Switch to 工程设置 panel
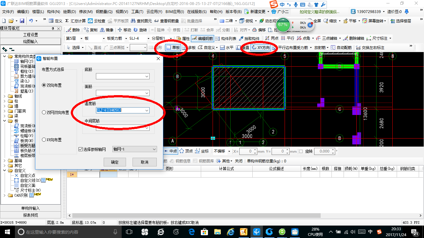Viewport: 424px width, 238px height. pyautogui.click(x=30, y=35)
